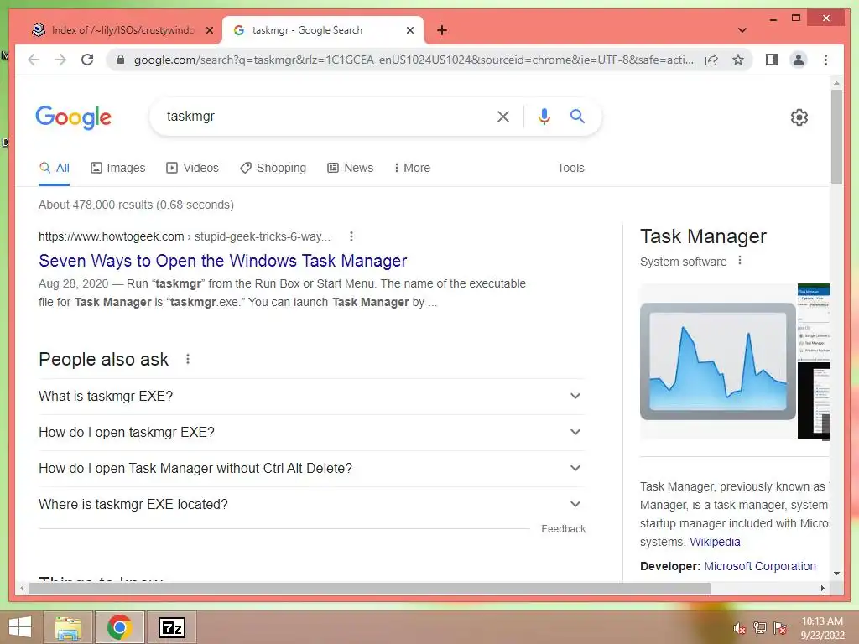Click the horizontal scrollbar thumb

[x=370, y=588]
